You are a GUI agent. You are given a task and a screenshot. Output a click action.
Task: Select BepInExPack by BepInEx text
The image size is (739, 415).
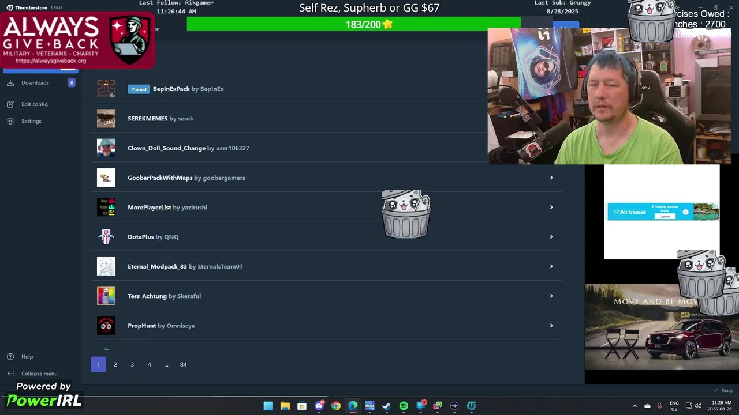188,89
